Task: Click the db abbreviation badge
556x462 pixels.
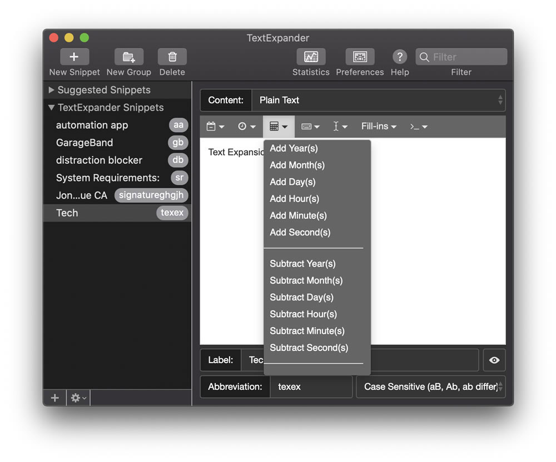Action: (x=178, y=160)
